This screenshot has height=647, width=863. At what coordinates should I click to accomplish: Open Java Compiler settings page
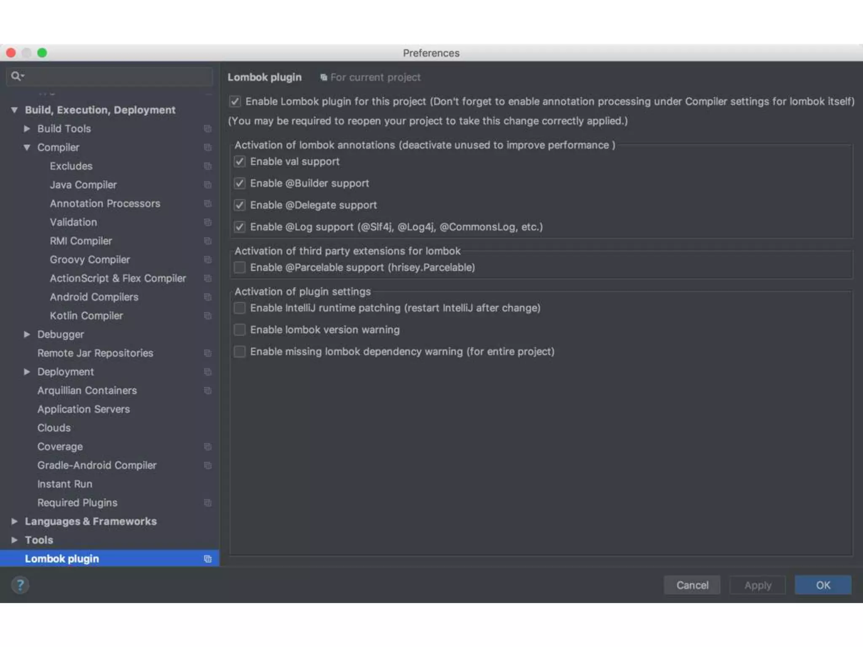pos(83,185)
